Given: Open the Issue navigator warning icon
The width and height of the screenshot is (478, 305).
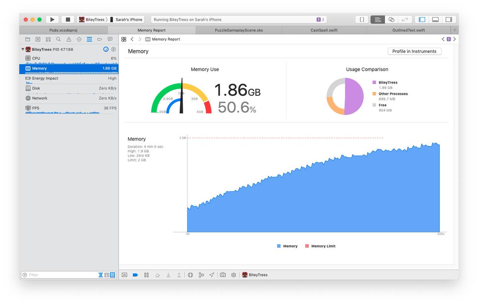Looking at the screenshot, I should point(69,39).
